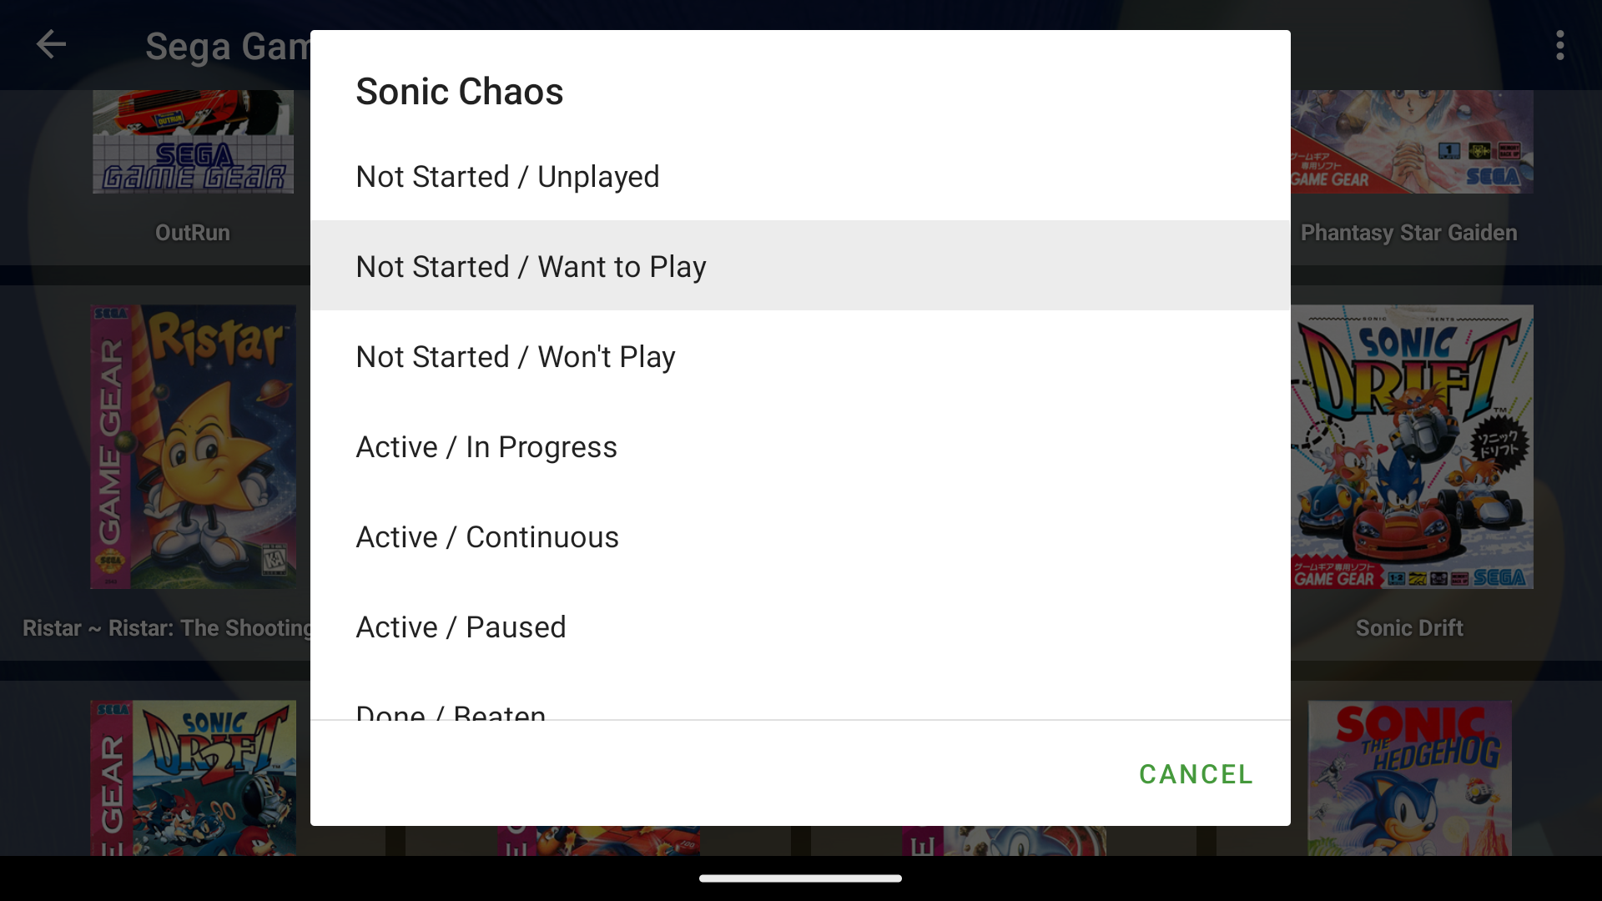Viewport: 1602px width, 901px height.
Task: Select the Sonic Drift cover art
Action: 1412,446
